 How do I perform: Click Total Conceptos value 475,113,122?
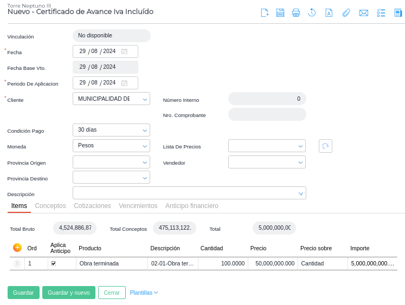(x=175, y=228)
